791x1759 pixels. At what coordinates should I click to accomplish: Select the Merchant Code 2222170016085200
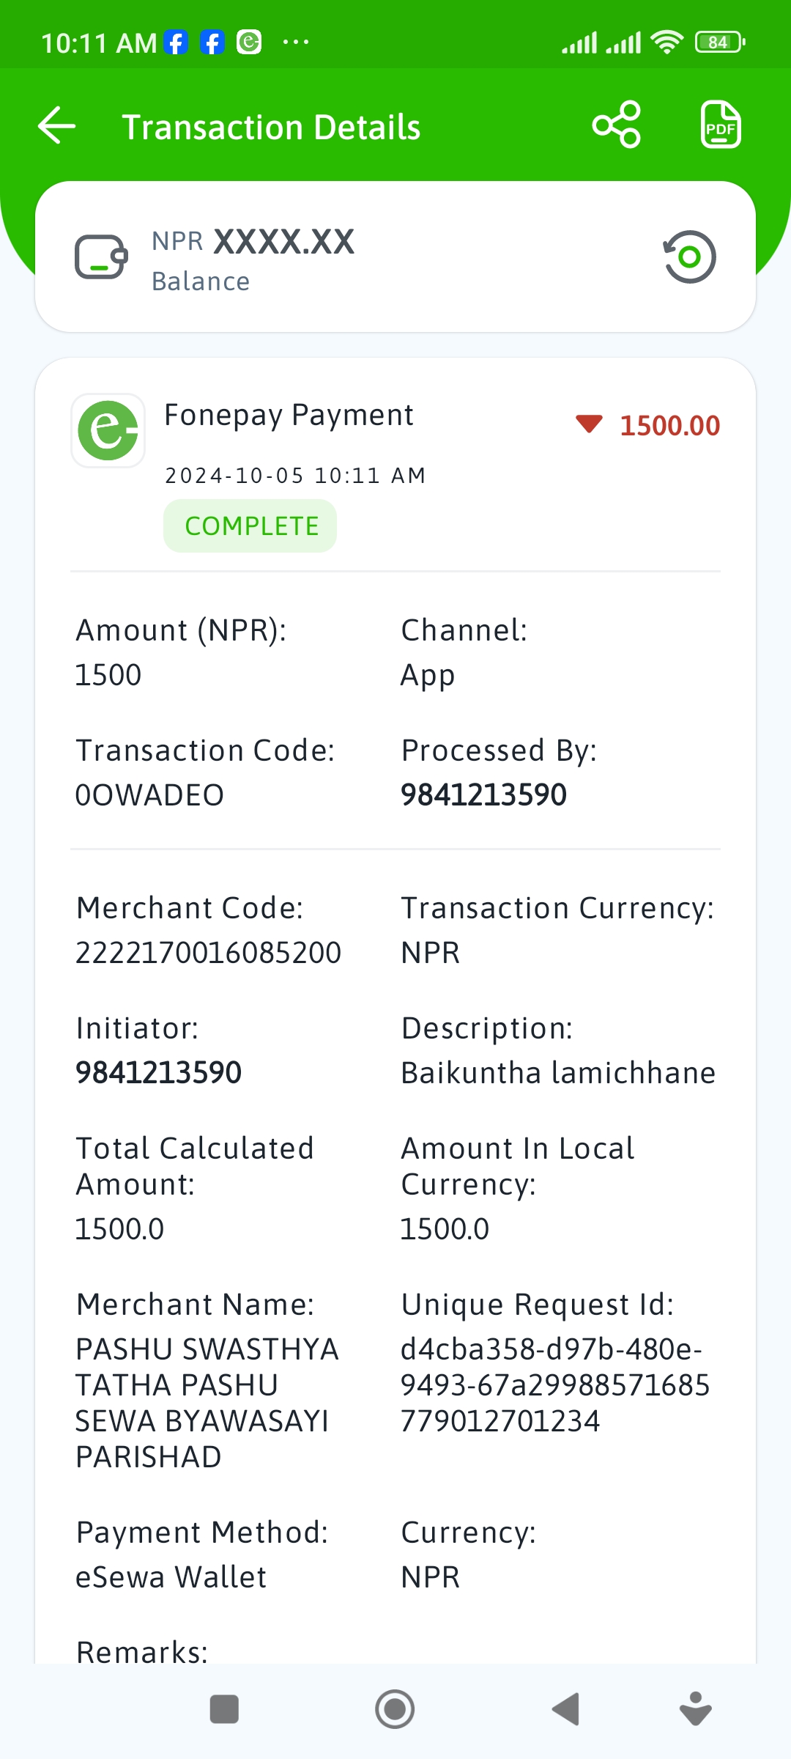209,953
